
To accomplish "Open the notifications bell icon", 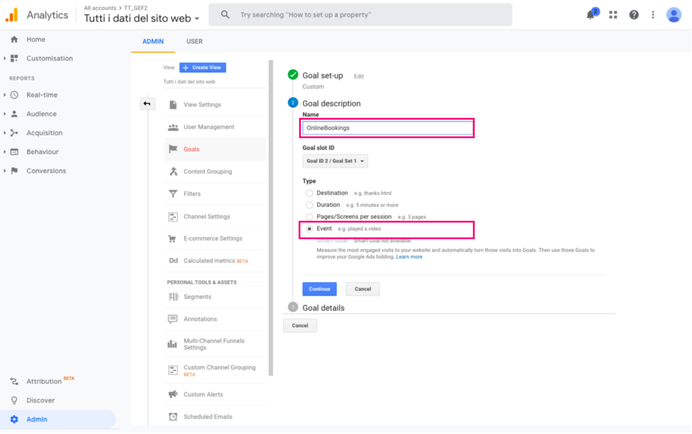I will tap(590, 15).
